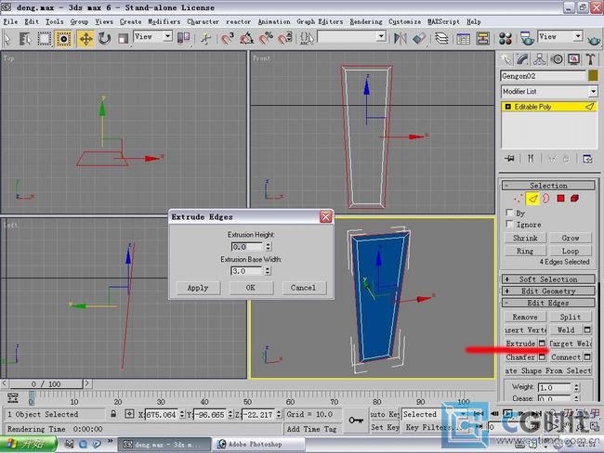Viewport: 604px width, 453px height.
Task: Toggle the 3D Snap magnet
Action: coord(228,38)
